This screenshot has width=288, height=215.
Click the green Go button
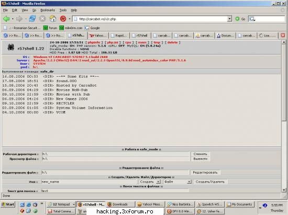point(240,19)
